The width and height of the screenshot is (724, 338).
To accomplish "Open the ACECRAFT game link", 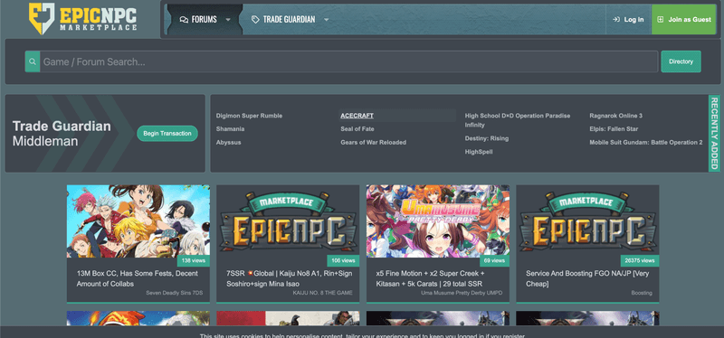I will [x=357, y=116].
